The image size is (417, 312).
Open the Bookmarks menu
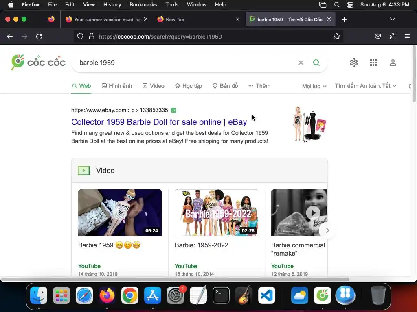tap(143, 5)
